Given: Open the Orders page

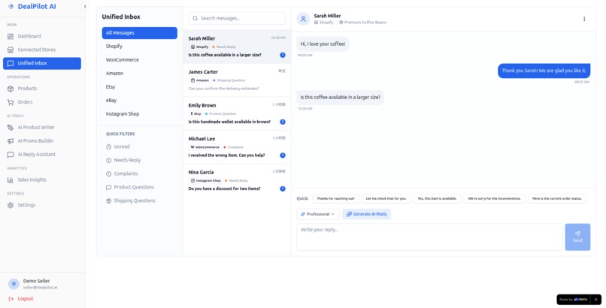Looking at the screenshot, I should click(42, 102).
